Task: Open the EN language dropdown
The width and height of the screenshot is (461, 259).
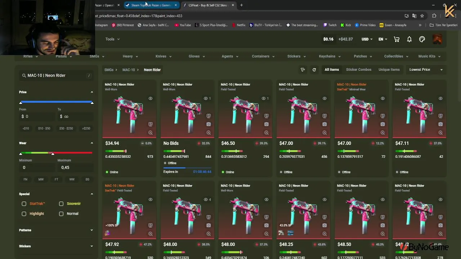Action: coord(383,39)
